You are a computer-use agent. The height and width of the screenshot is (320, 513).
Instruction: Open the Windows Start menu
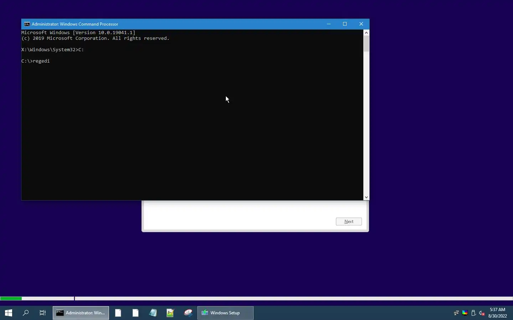(9, 313)
